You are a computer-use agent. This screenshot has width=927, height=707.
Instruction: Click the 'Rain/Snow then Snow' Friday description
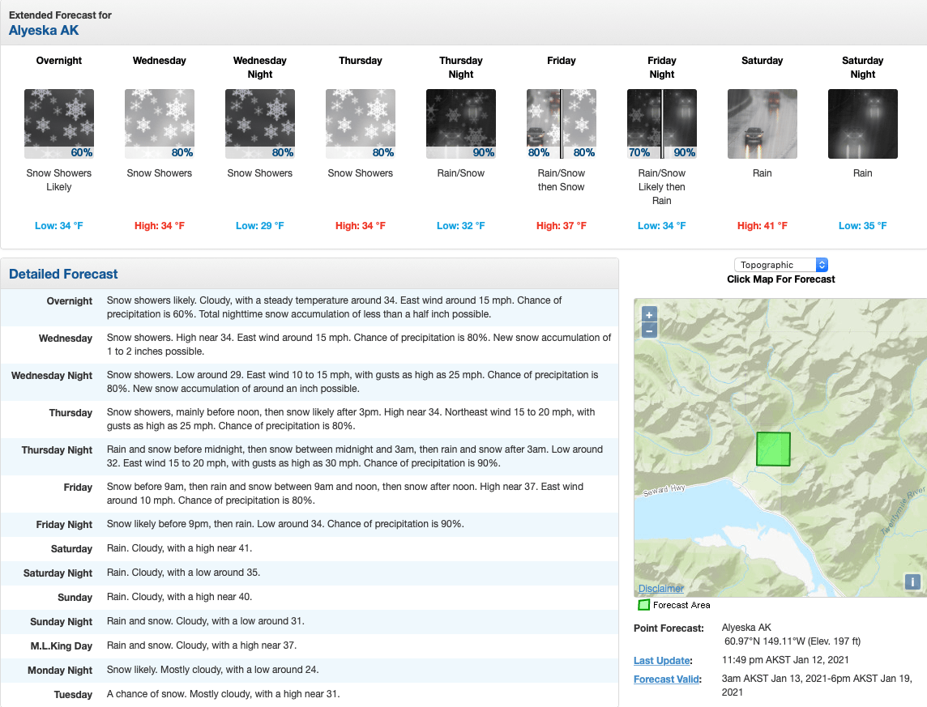562,180
